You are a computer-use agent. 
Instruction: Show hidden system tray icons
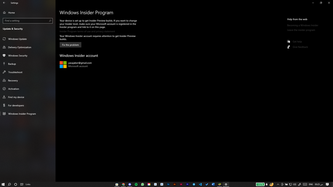(278, 184)
